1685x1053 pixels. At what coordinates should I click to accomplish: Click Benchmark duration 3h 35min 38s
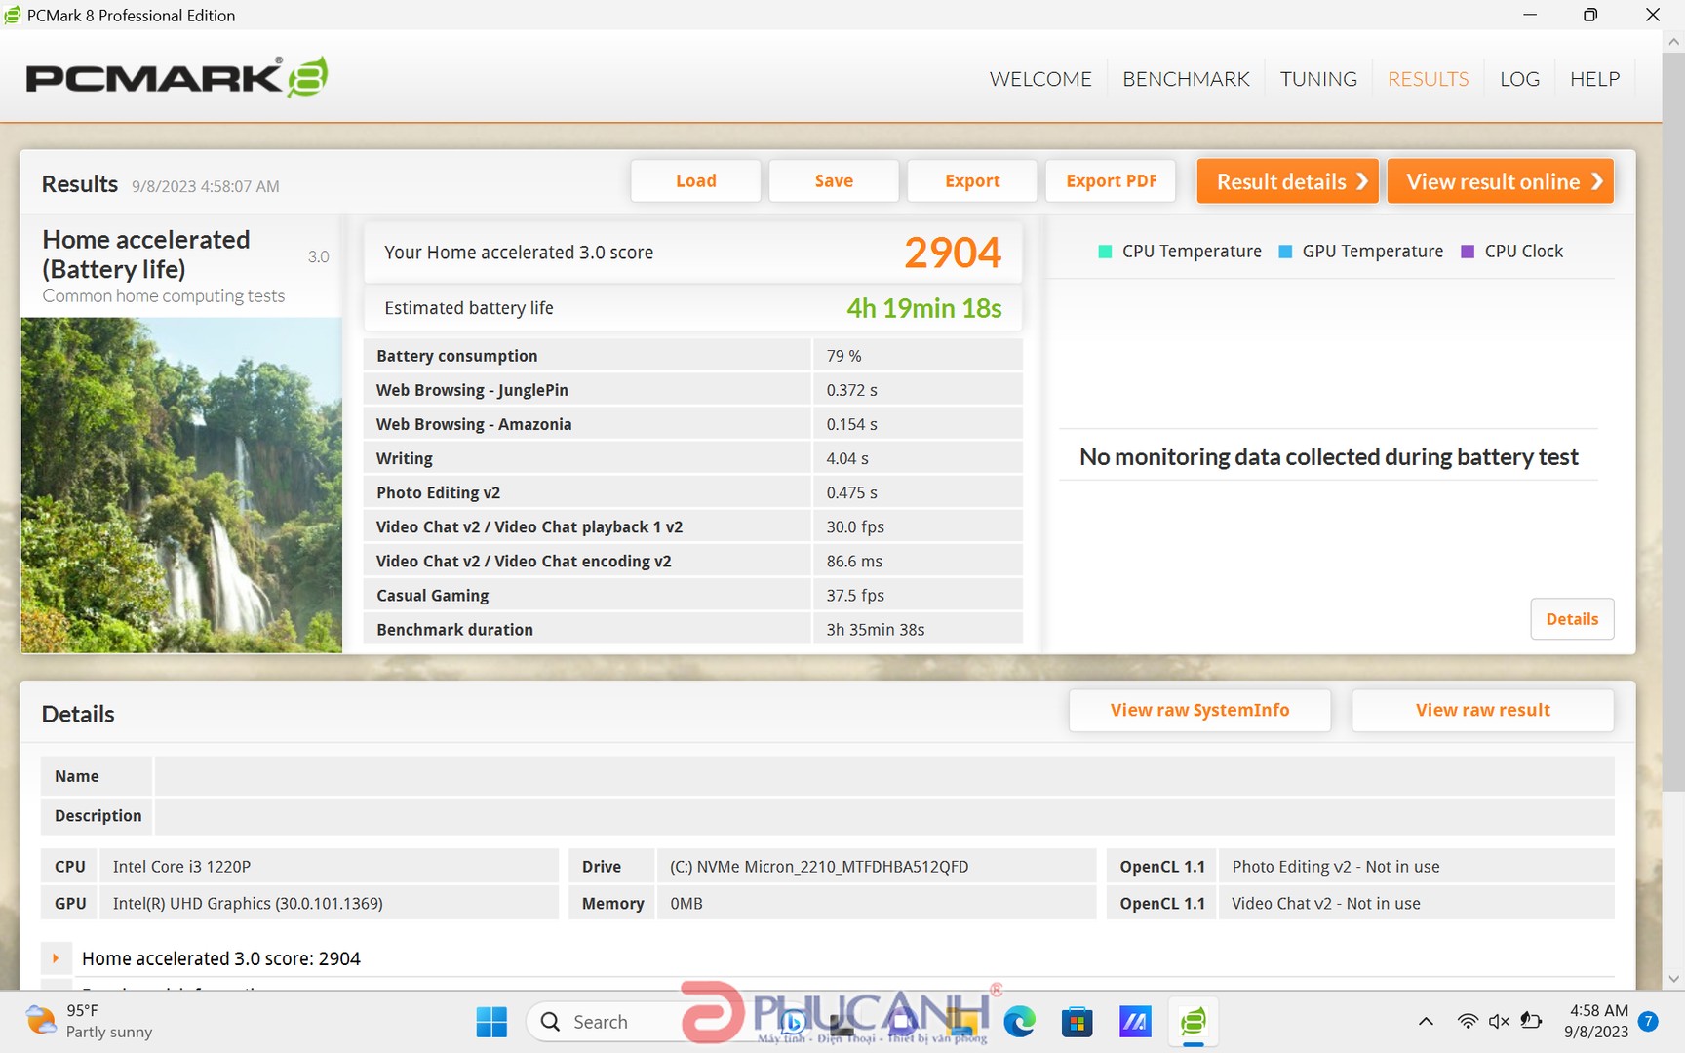click(x=876, y=630)
